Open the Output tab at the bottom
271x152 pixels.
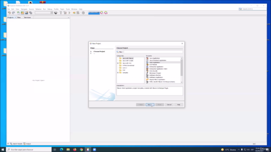tap(27, 144)
